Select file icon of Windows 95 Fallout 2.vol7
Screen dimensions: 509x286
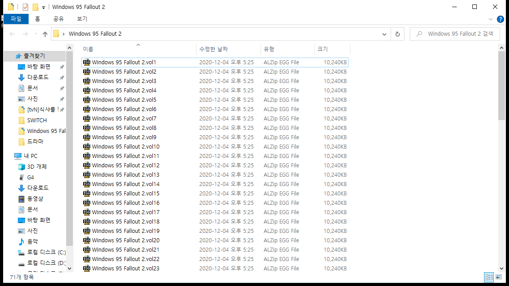[87, 119]
